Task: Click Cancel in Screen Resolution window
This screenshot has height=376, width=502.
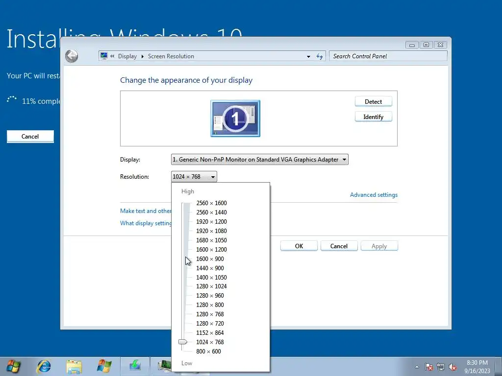Action: (339, 246)
